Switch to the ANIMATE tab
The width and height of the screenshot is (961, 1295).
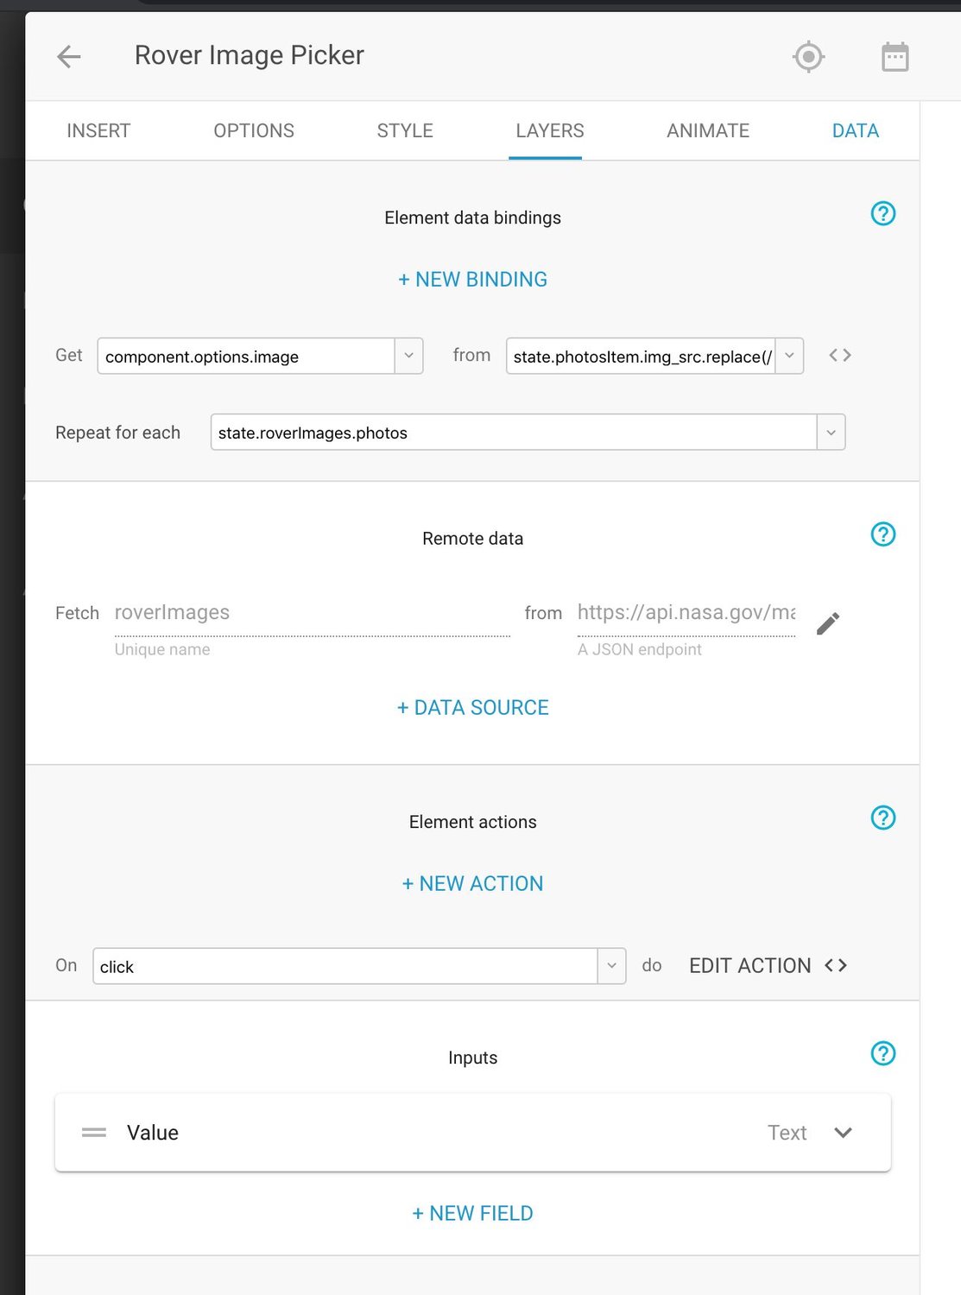(707, 131)
